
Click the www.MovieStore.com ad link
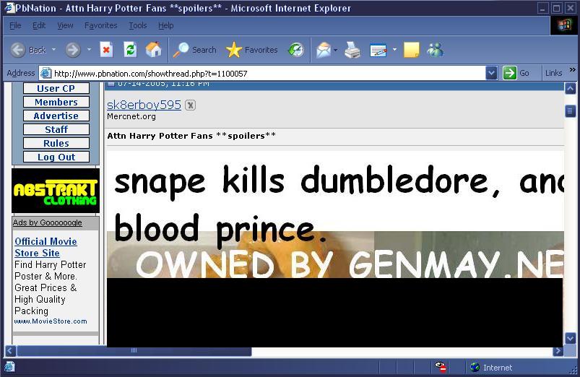tap(51, 321)
